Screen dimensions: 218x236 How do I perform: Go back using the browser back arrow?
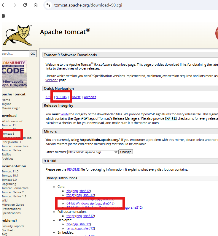click(4, 5)
